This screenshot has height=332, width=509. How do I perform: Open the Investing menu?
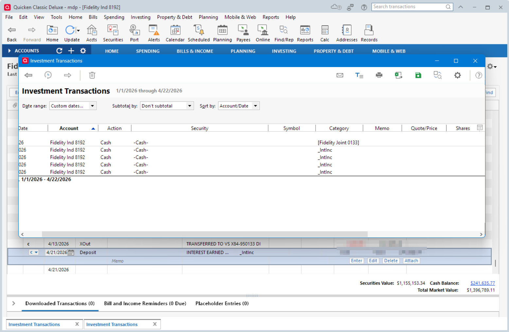[x=140, y=17]
